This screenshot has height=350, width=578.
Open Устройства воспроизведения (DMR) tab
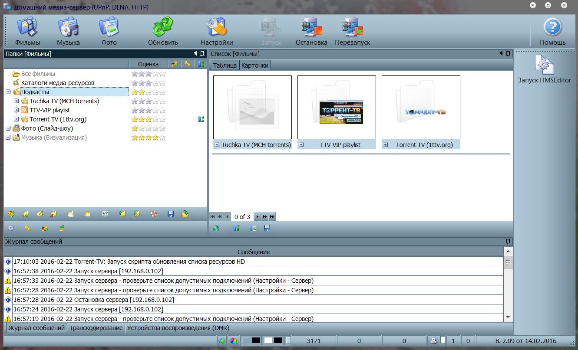pos(178,328)
